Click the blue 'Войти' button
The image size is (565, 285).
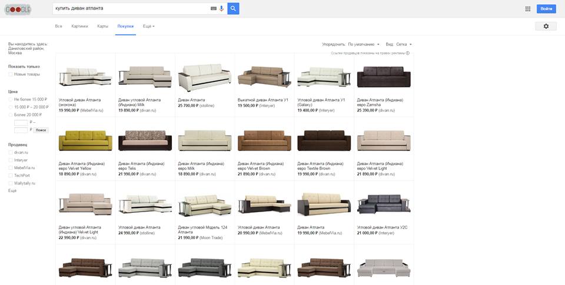(546, 9)
